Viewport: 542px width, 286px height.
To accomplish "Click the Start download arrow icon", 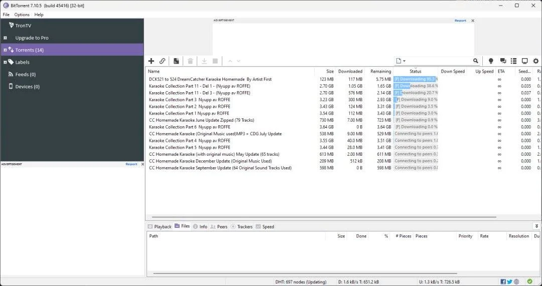I will [x=204, y=61].
